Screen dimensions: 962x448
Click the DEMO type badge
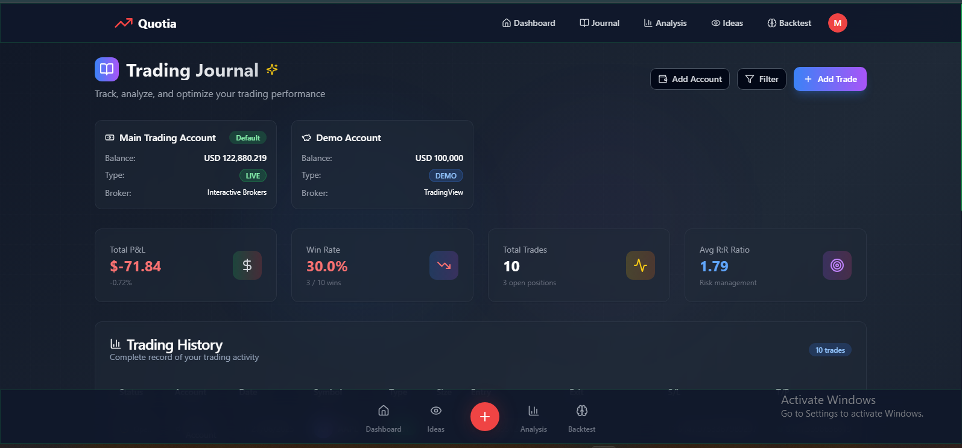pos(446,175)
